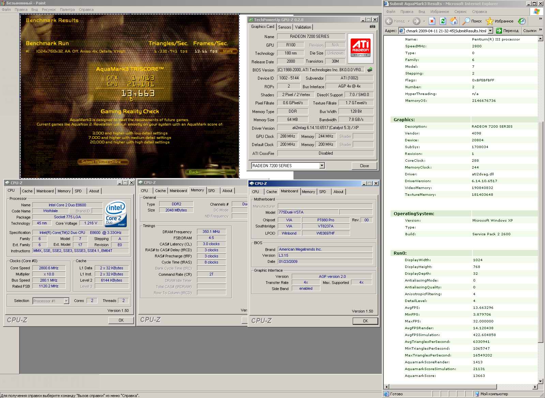This screenshot has width=545, height=398.
Task: Switch to the Validation tab in GPU-Z
Action: pyautogui.click(x=303, y=27)
